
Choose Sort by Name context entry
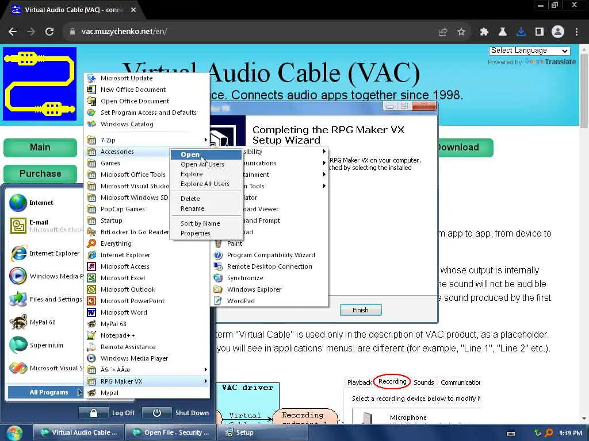tap(206, 223)
